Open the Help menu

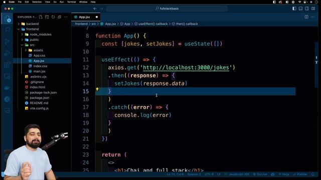(x=93, y=2)
